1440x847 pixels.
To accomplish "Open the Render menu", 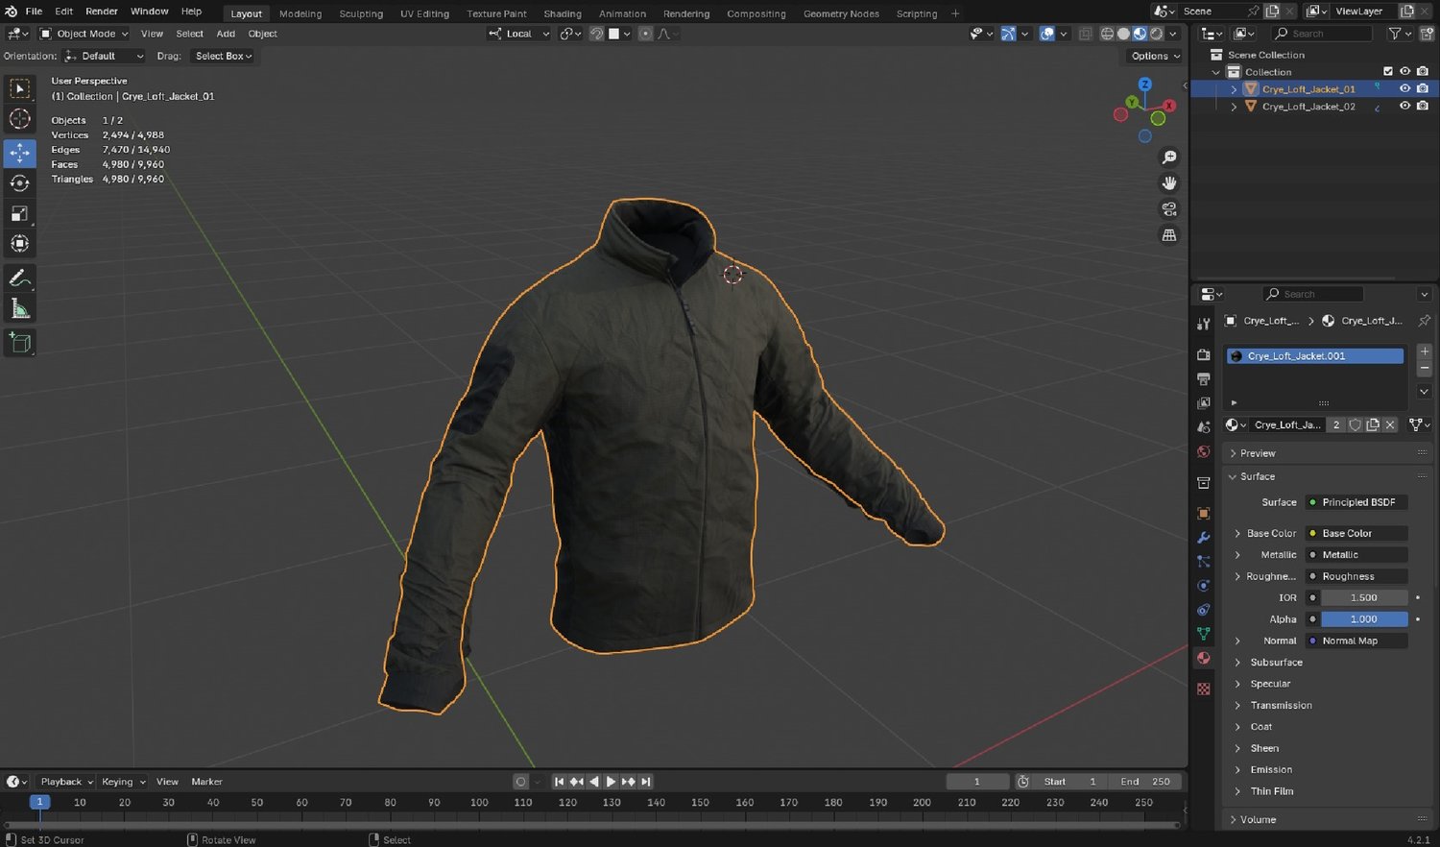I will 102,12.
